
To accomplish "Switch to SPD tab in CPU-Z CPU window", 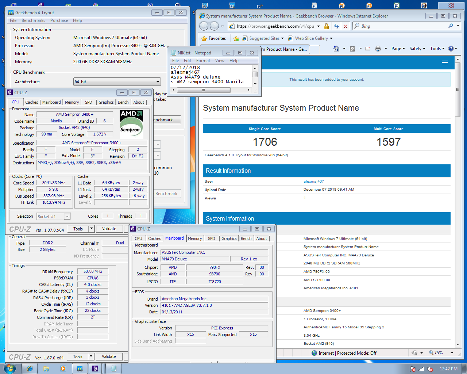I will click(89, 102).
